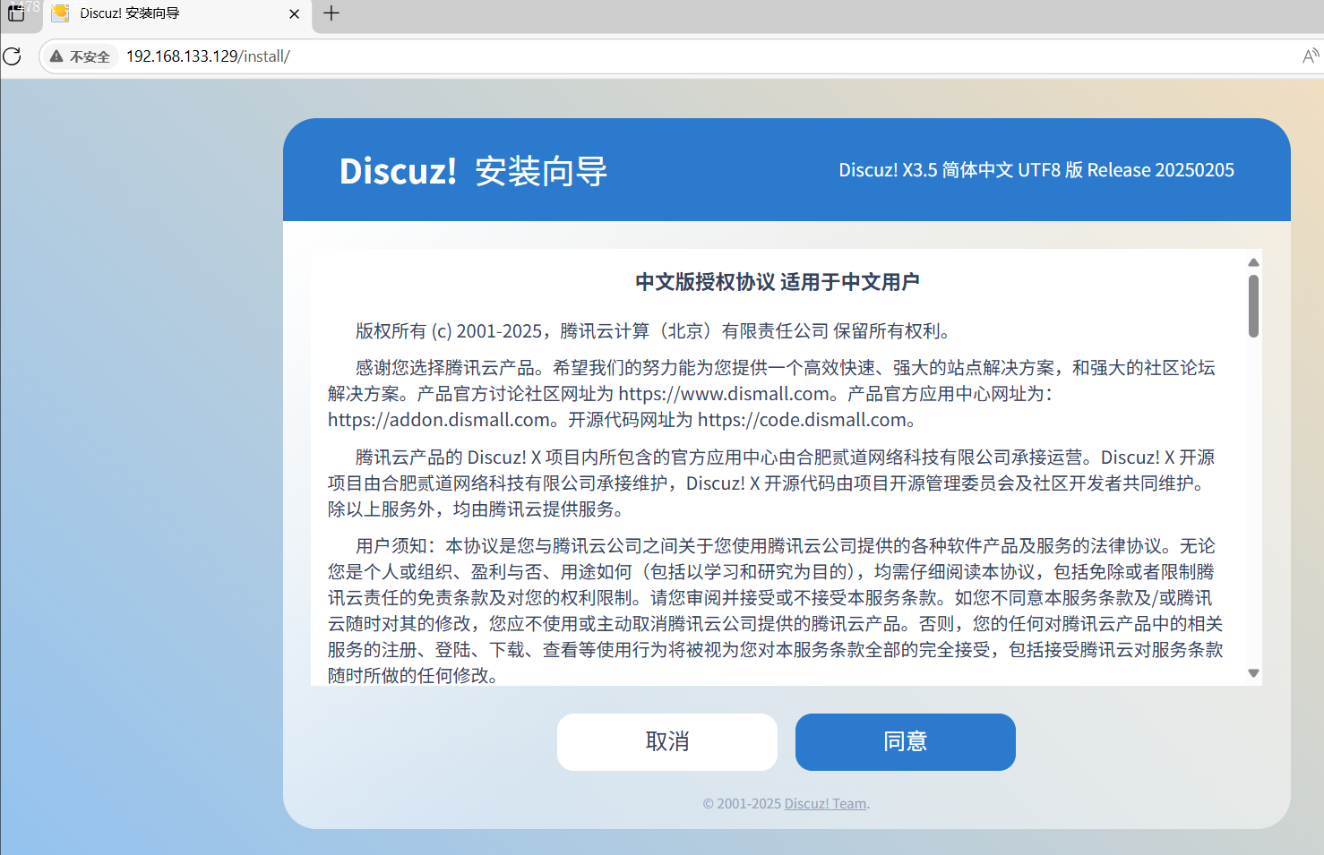This screenshot has height=855, width=1324.
Task: Click the paragraph starting 腾讯云产品的 Discuz! X
Action: coord(771,483)
